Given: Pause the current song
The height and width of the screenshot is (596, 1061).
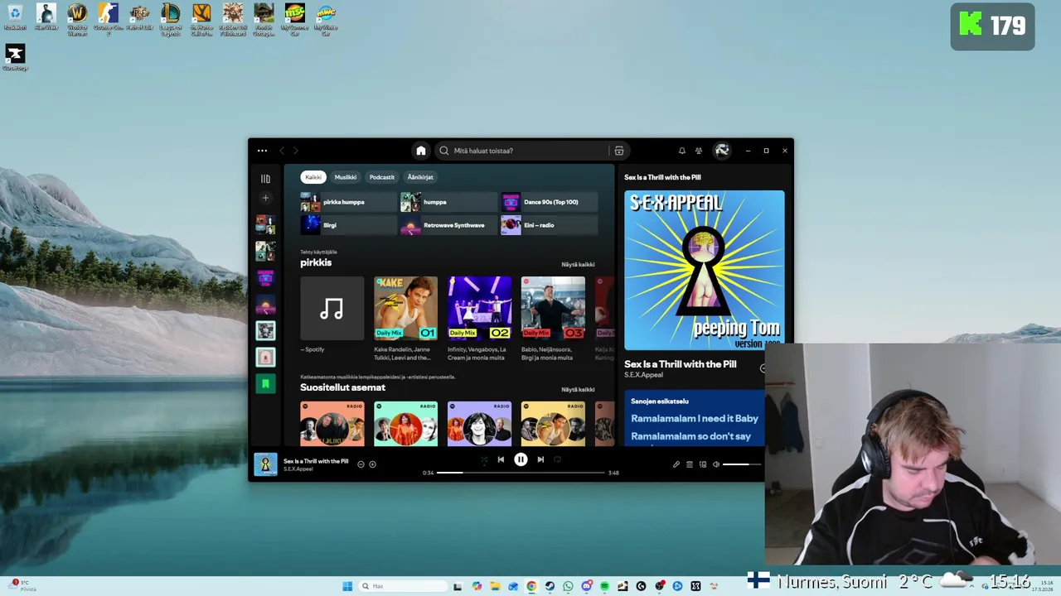Looking at the screenshot, I should pyautogui.click(x=521, y=459).
